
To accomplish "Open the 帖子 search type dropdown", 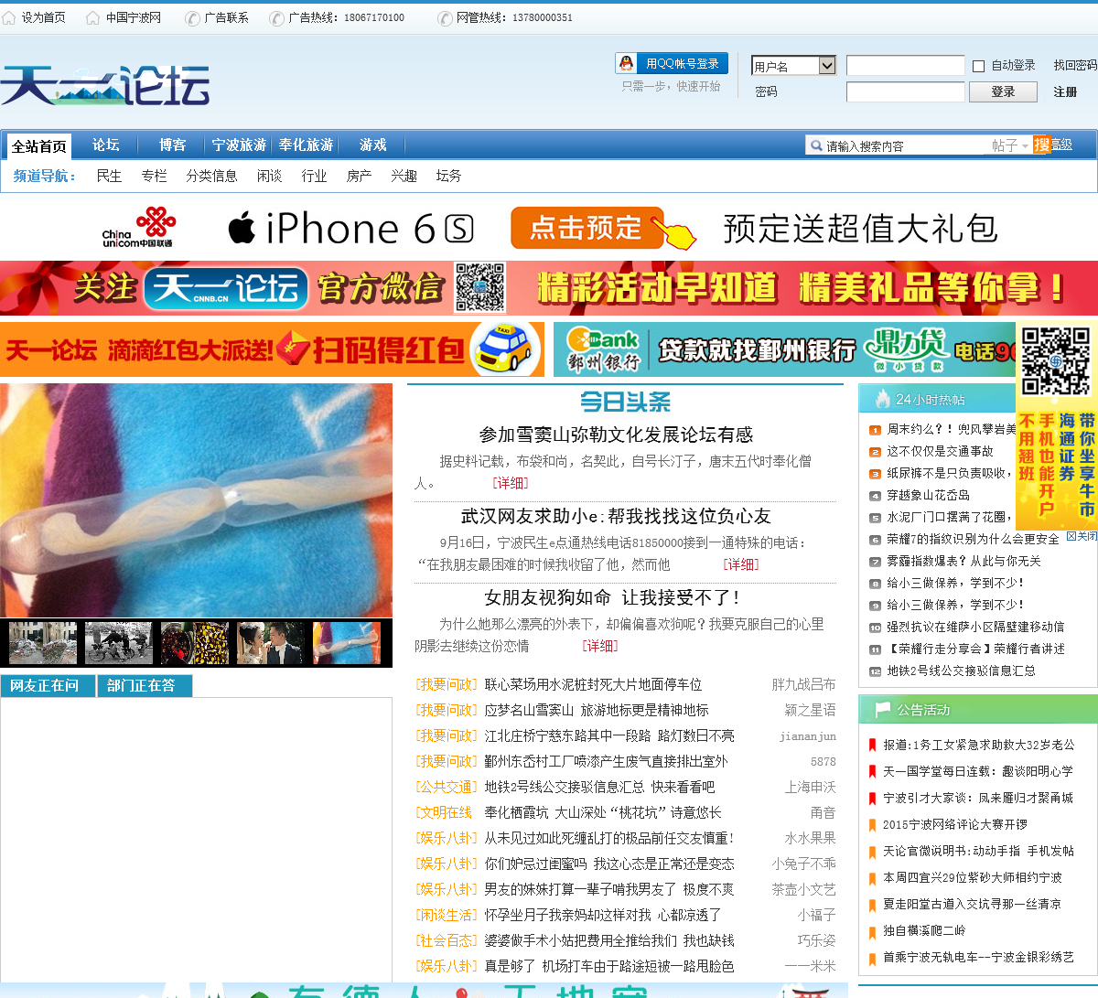I will pos(1010,145).
